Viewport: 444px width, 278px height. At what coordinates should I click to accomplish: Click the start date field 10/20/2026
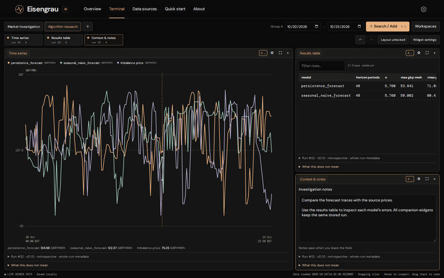click(302, 26)
